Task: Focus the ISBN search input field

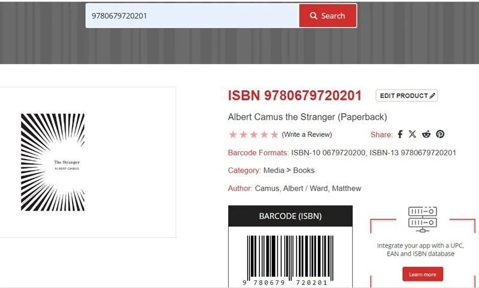Action: [192, 16]
